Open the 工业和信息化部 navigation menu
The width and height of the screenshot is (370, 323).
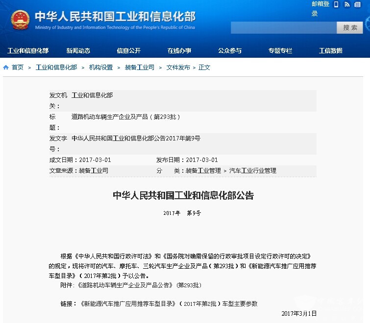coord(28,51)
